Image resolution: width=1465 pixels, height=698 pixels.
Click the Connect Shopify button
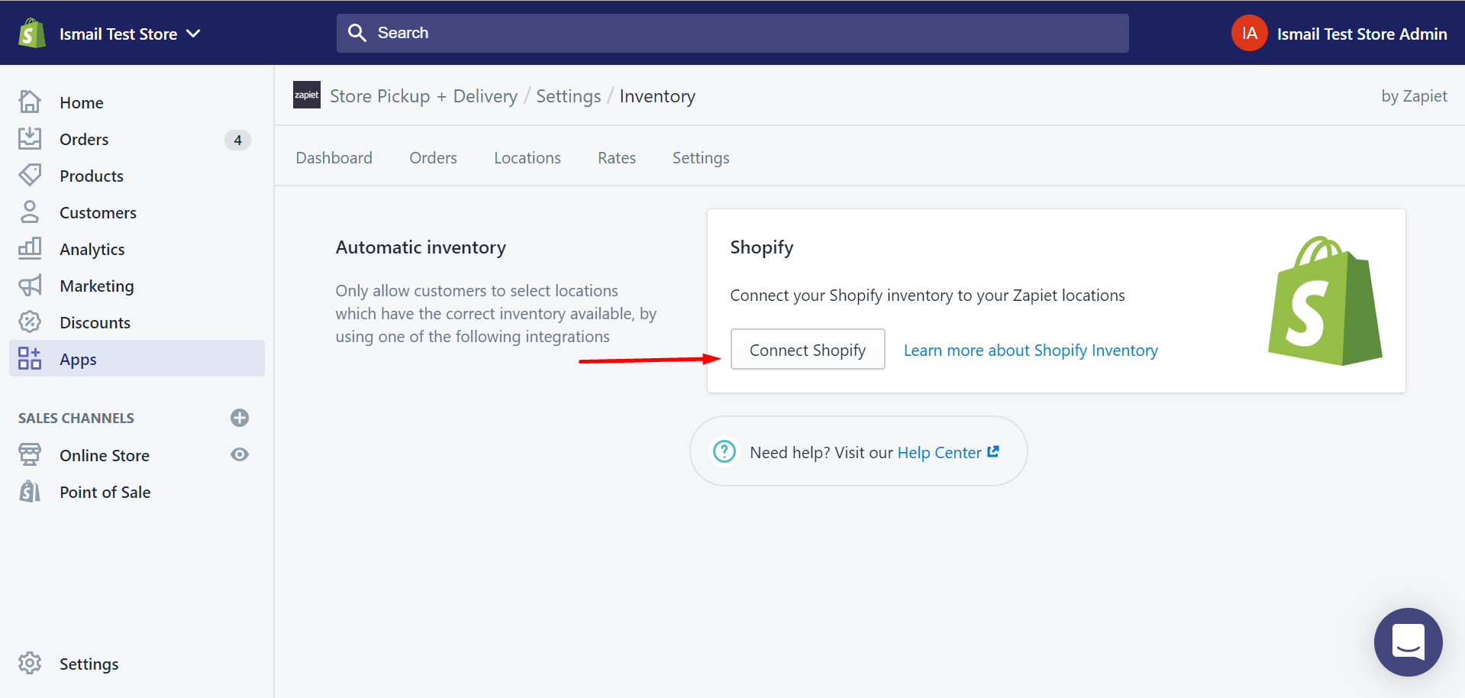[x=808, y=349]
